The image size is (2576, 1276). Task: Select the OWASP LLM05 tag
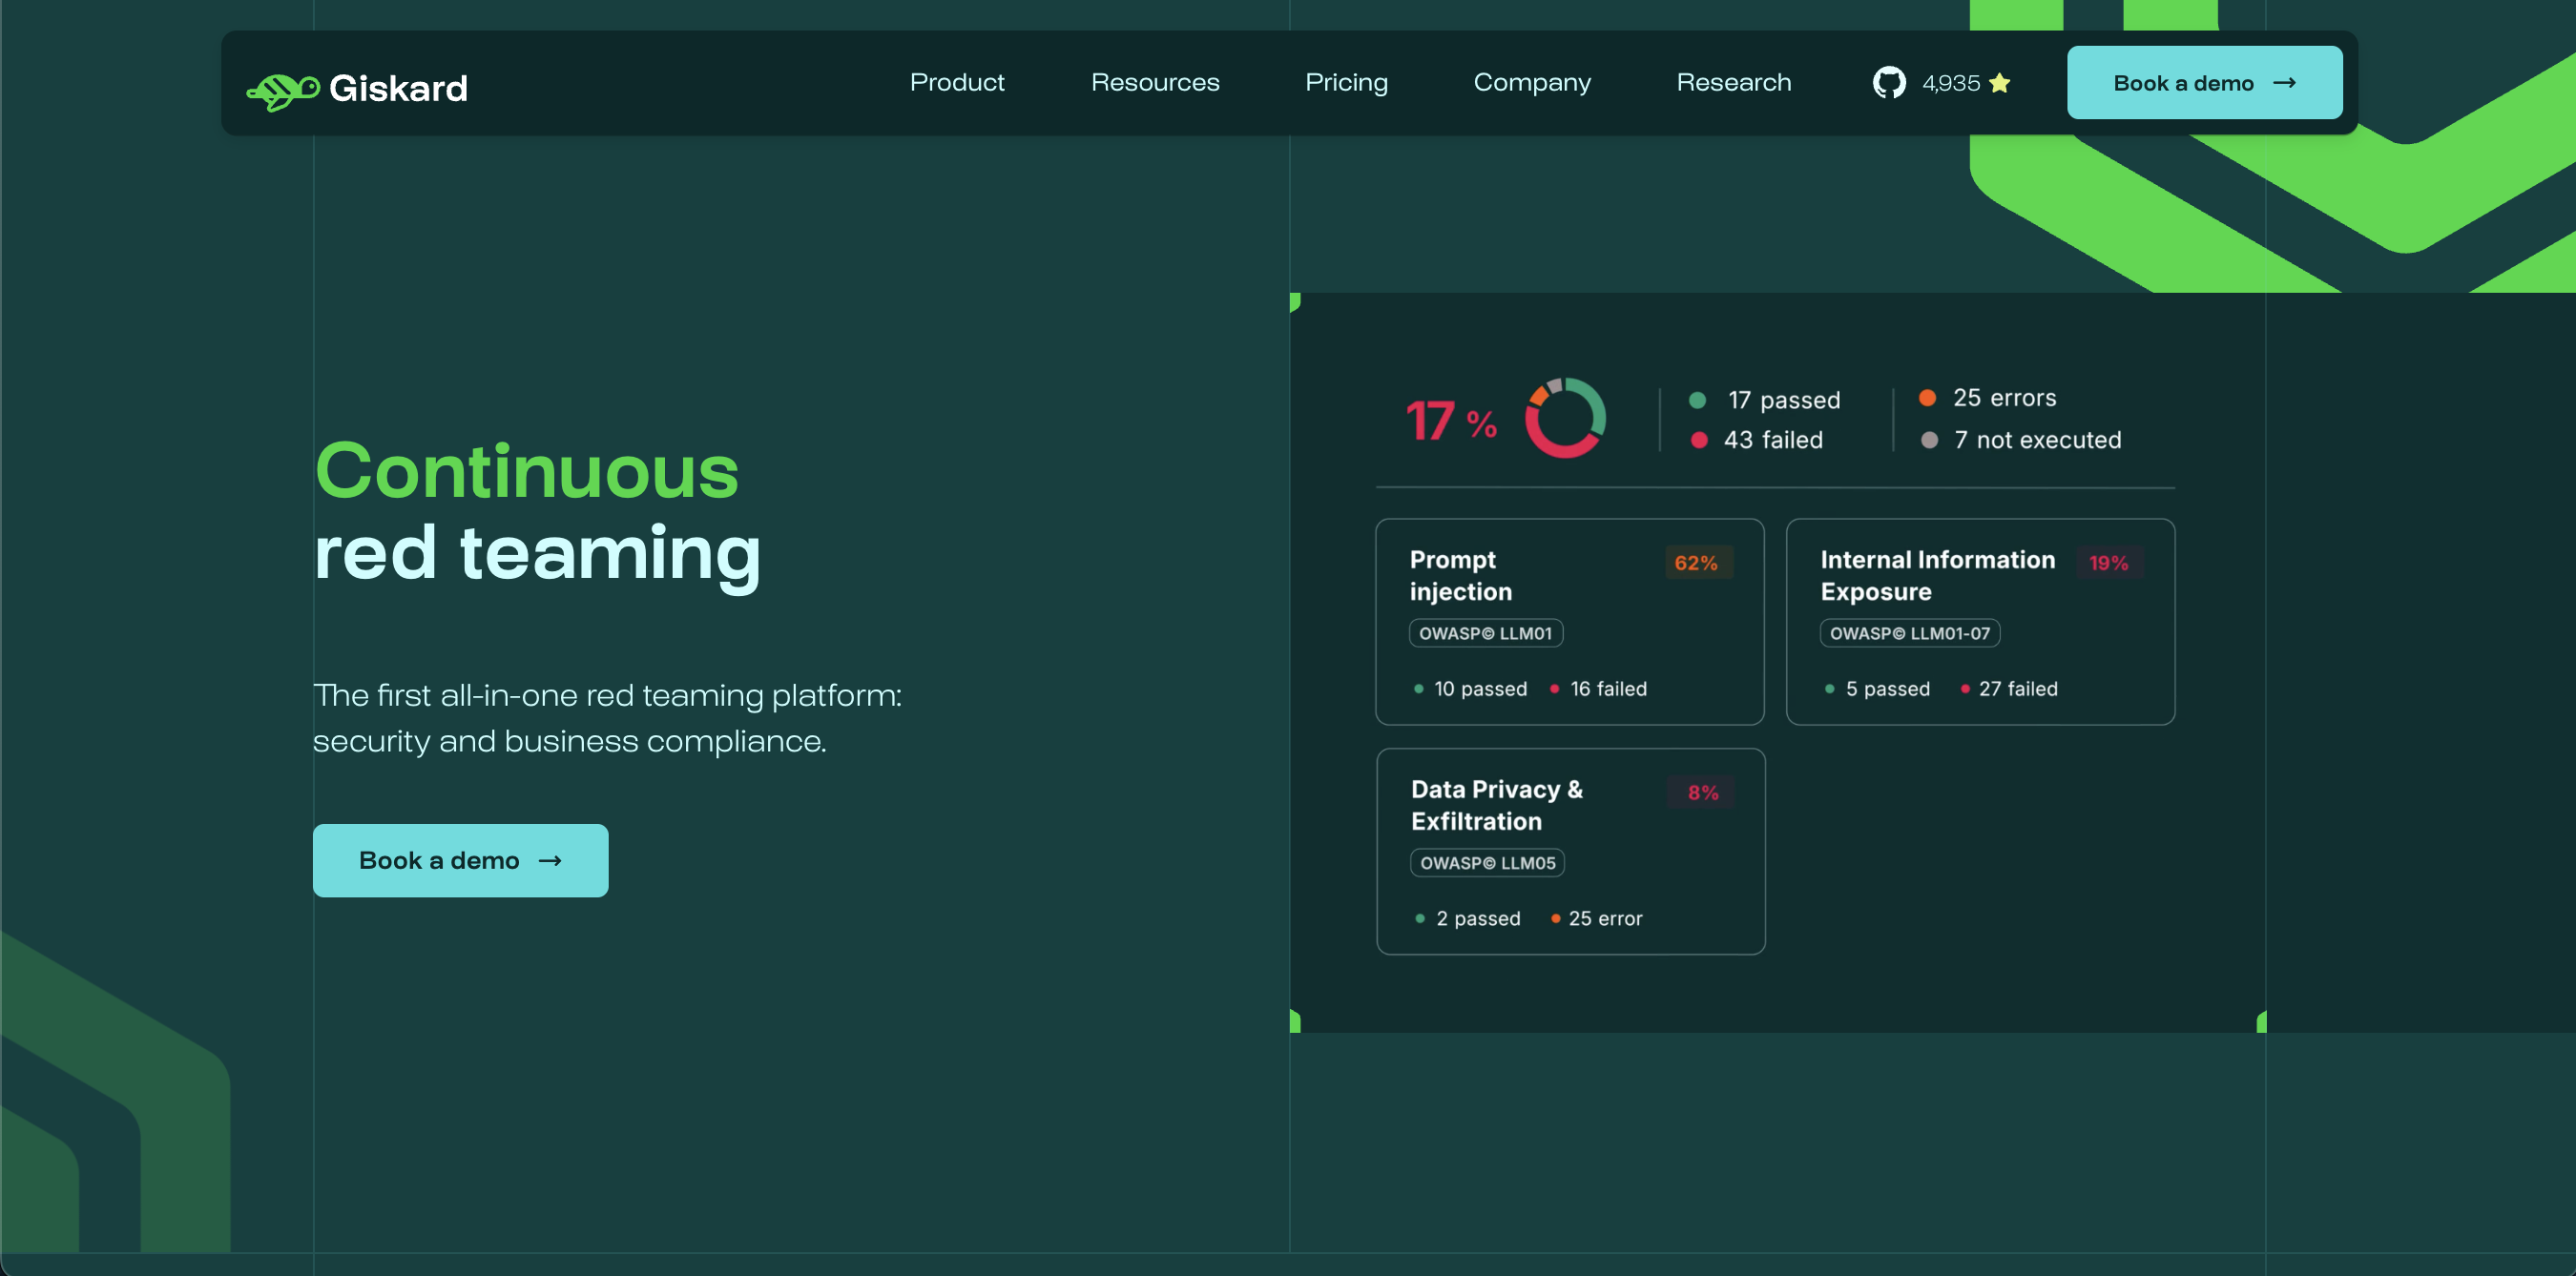pos(1486,862)
